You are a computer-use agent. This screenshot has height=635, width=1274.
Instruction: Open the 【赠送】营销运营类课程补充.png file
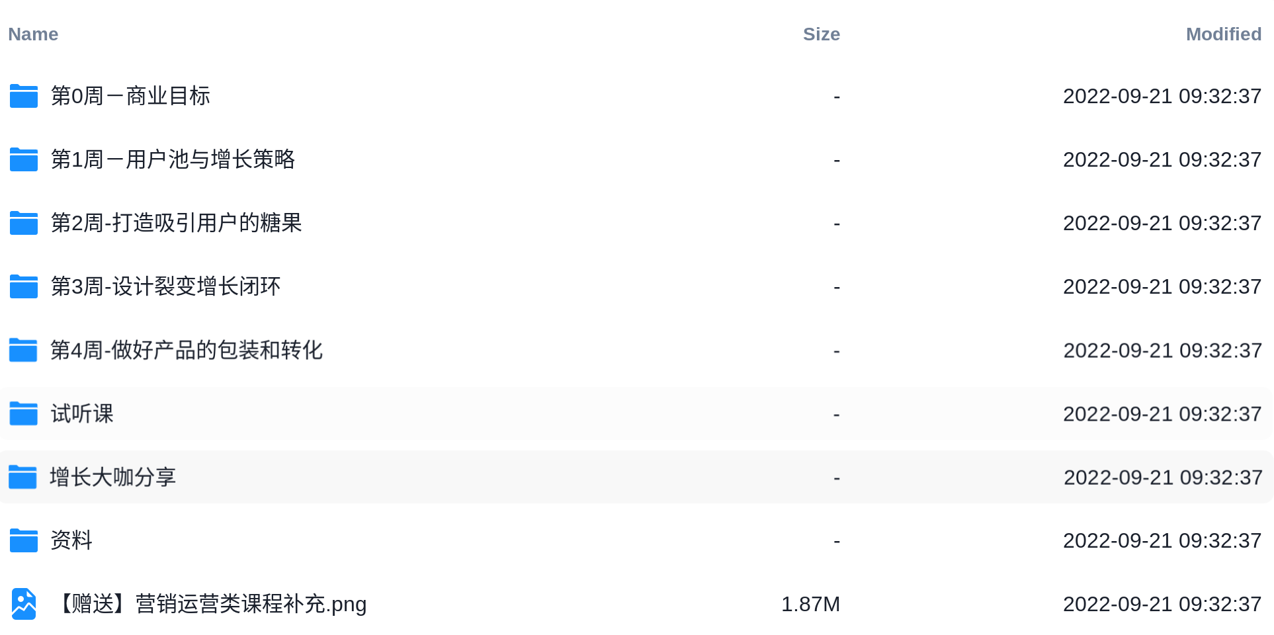point(209,604)
